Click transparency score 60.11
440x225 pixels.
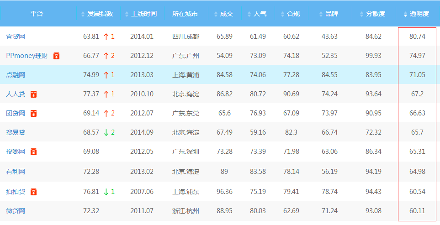point(417,211)
